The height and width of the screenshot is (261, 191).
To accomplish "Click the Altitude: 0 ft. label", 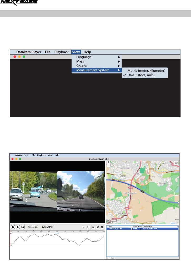I will 33,227.
